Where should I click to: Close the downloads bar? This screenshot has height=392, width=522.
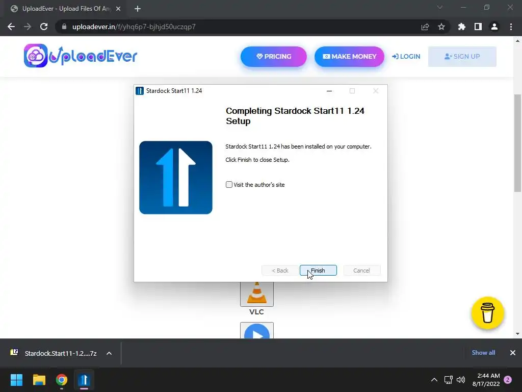coord(513,353)
